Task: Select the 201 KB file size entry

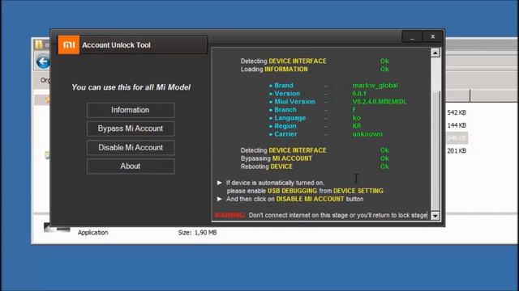Action: click(457, 151)
